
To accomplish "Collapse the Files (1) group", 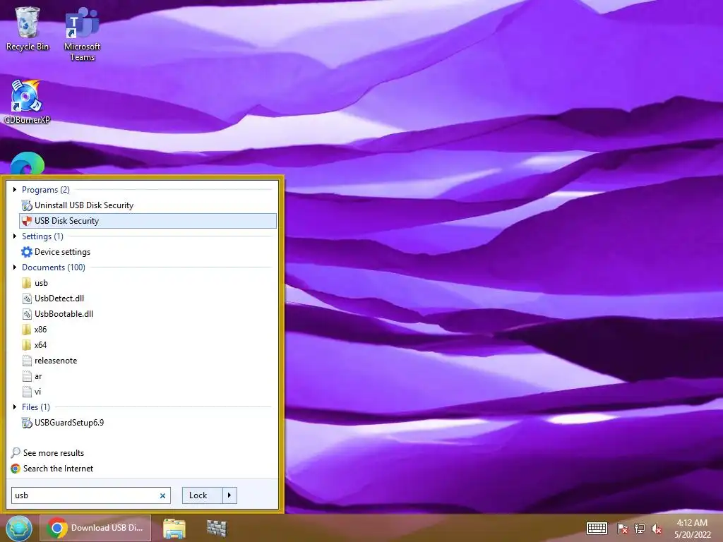I will point(15,407).
